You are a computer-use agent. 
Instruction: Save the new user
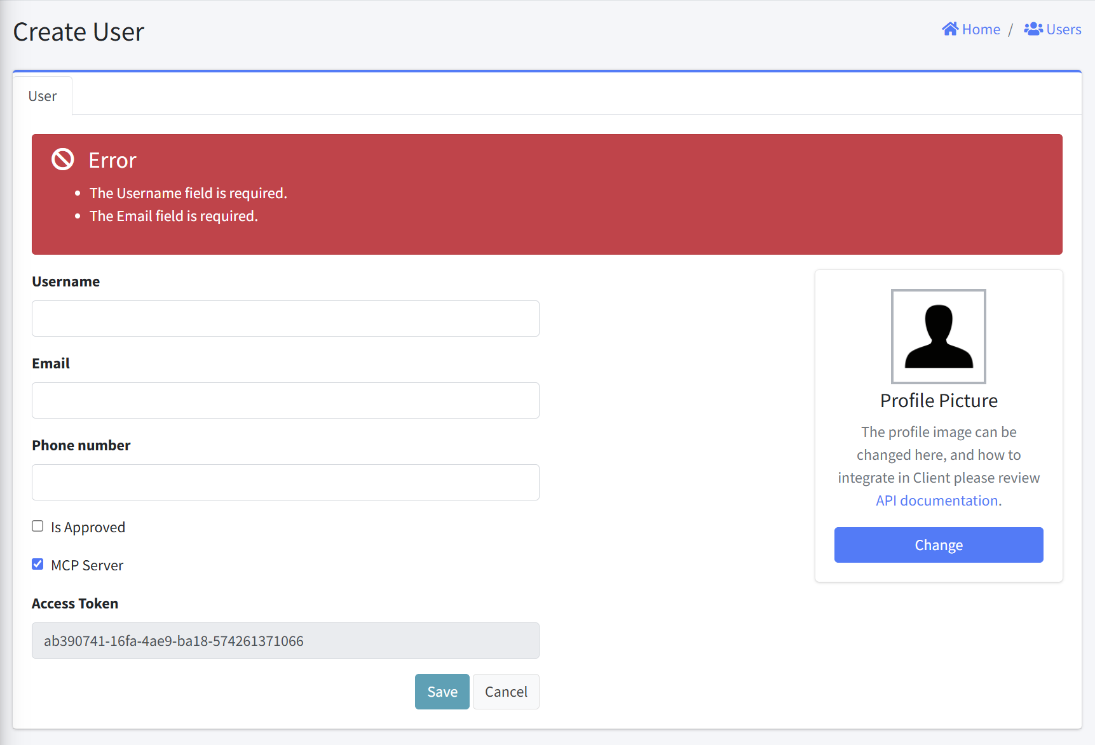pyautogui.click(x=442, y=692)
